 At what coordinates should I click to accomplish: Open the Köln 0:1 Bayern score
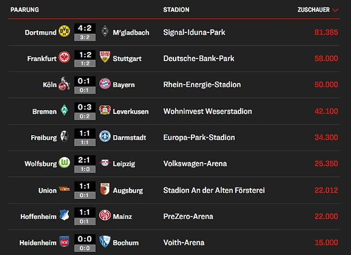[84, 81]
